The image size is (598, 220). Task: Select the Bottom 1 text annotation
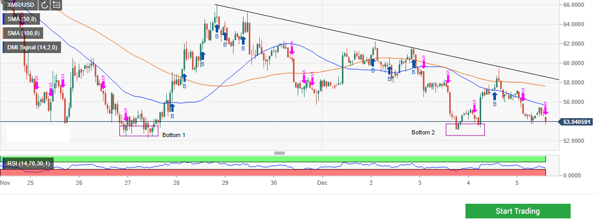pyautogui.click(x=174, y=135)
